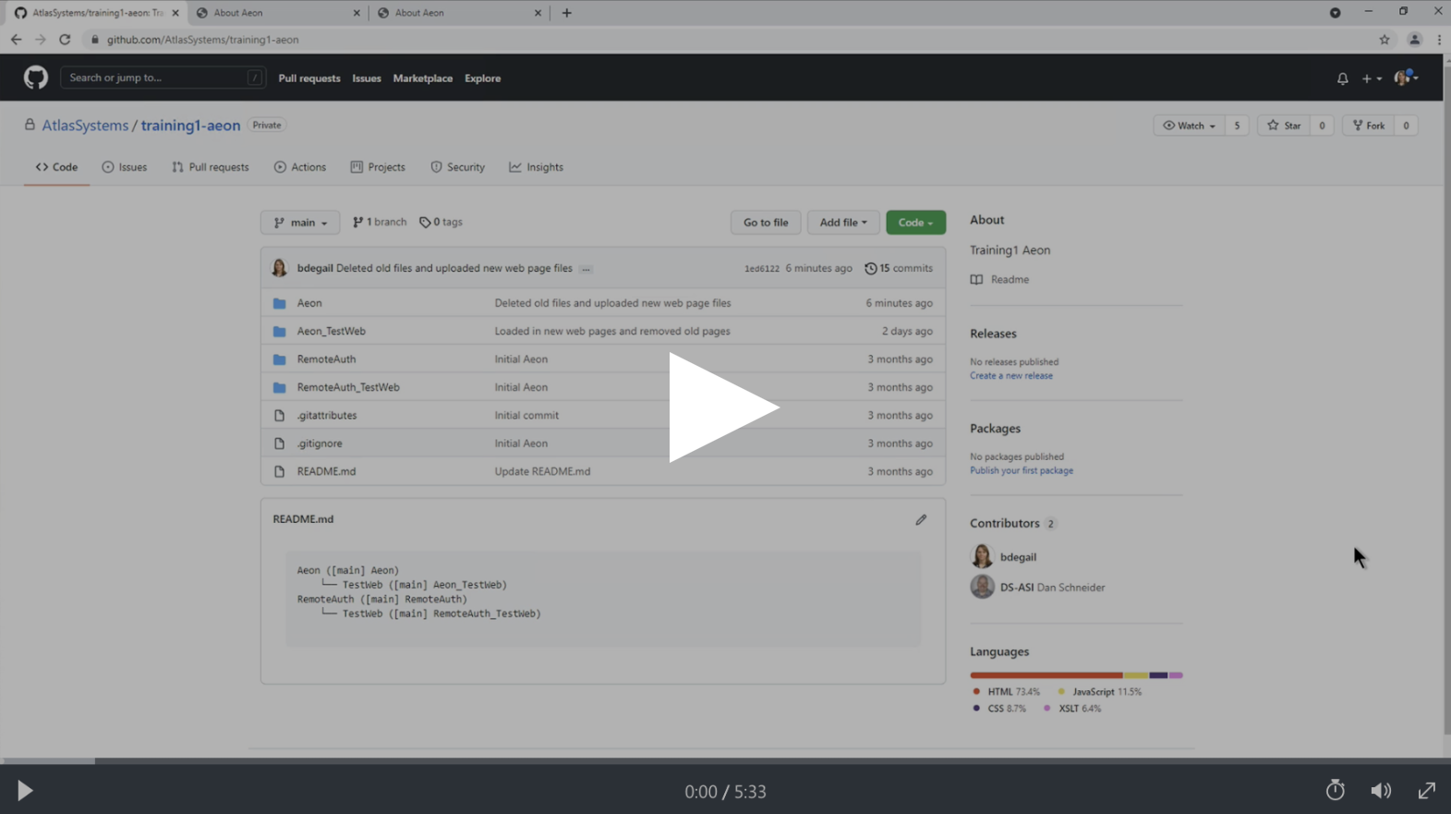Click the video speed timer icon

(1335, 790)
